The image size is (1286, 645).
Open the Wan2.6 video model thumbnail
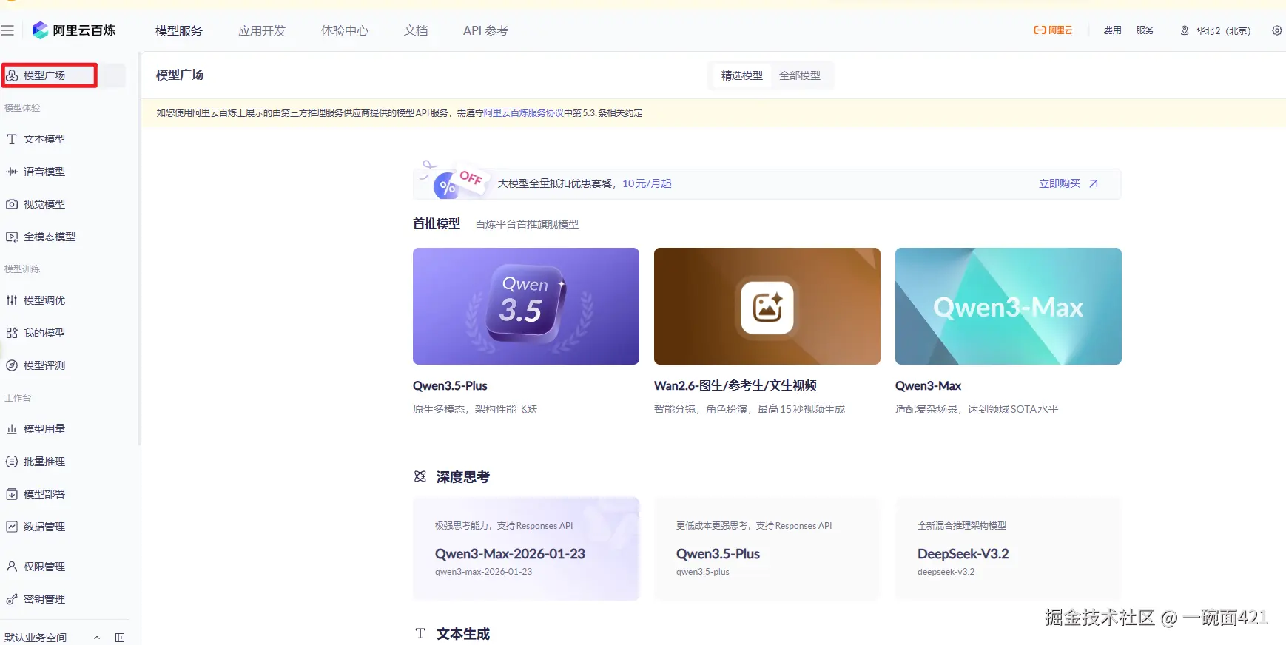pos(767,306)
